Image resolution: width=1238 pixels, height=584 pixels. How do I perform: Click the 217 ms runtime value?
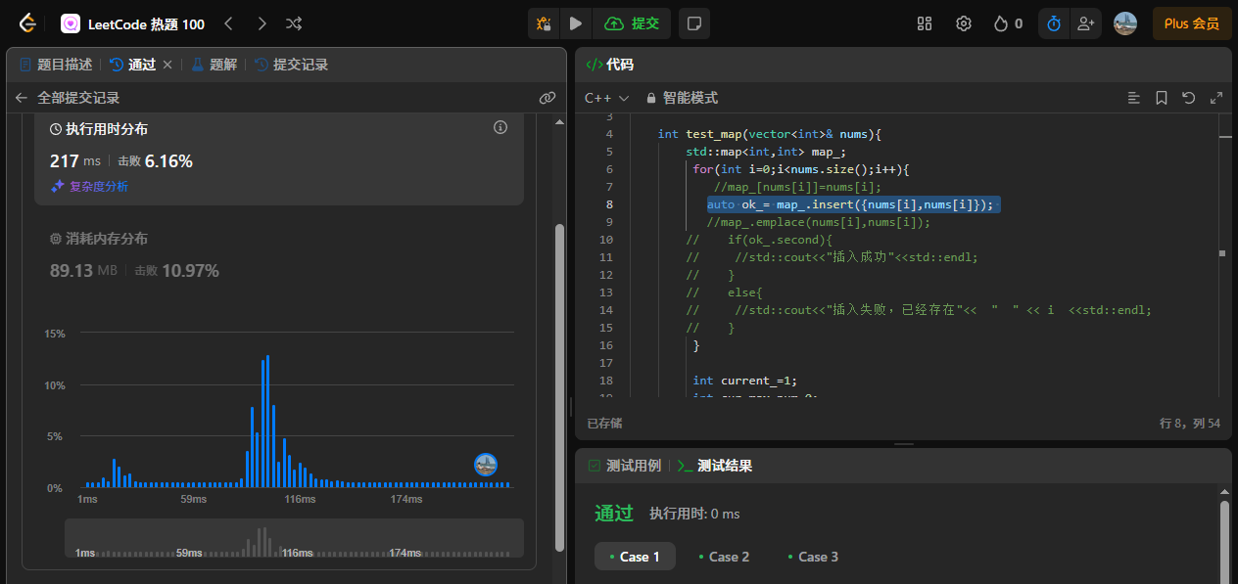click(x=75, y=160)
